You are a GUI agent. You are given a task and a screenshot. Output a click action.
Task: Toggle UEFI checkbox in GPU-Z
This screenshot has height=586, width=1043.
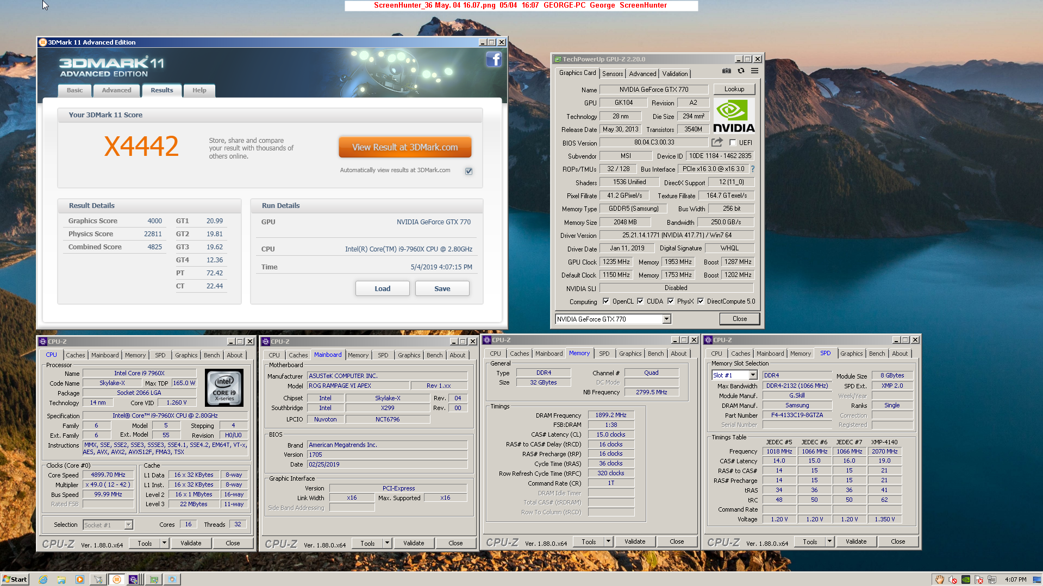(x=733, y=143)
